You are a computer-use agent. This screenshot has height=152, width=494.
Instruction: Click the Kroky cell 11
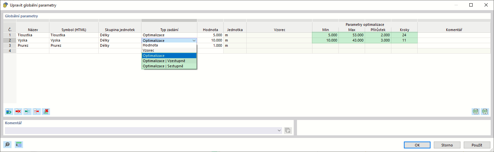[404, 40]
